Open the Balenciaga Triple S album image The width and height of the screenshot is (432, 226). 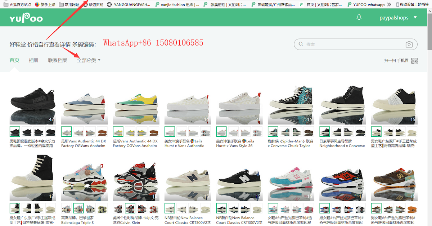click(84, 178)
